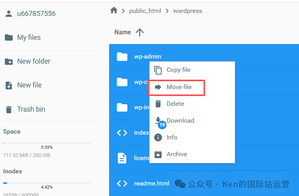The image size is (299, 196).
Task: Click the Delete trash icon in the menu
Action: [x=158, y=104]
